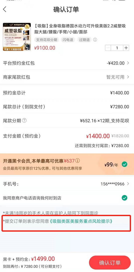The height and width of the screenshot is (272, 134).
Task: Select the quantity input field
Action: coord(117,48)
